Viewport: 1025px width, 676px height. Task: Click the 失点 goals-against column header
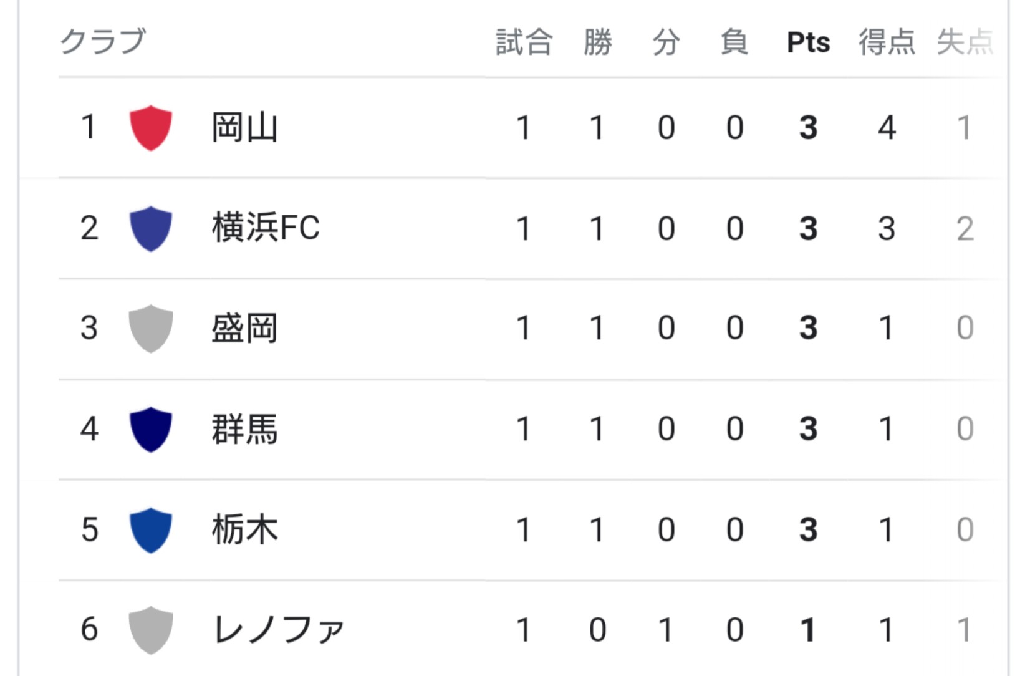(965, 42)
